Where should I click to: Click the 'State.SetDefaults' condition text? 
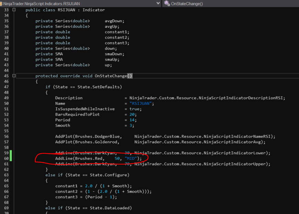click(98, 87)
